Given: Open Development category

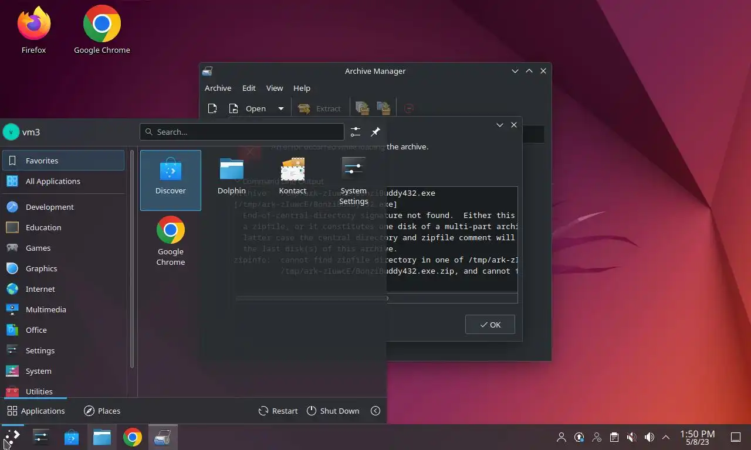Looking at the screenshot, I should (x=63, y=207).
